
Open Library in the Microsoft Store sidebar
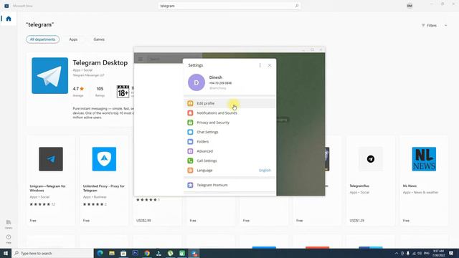[x=9, y=224]
